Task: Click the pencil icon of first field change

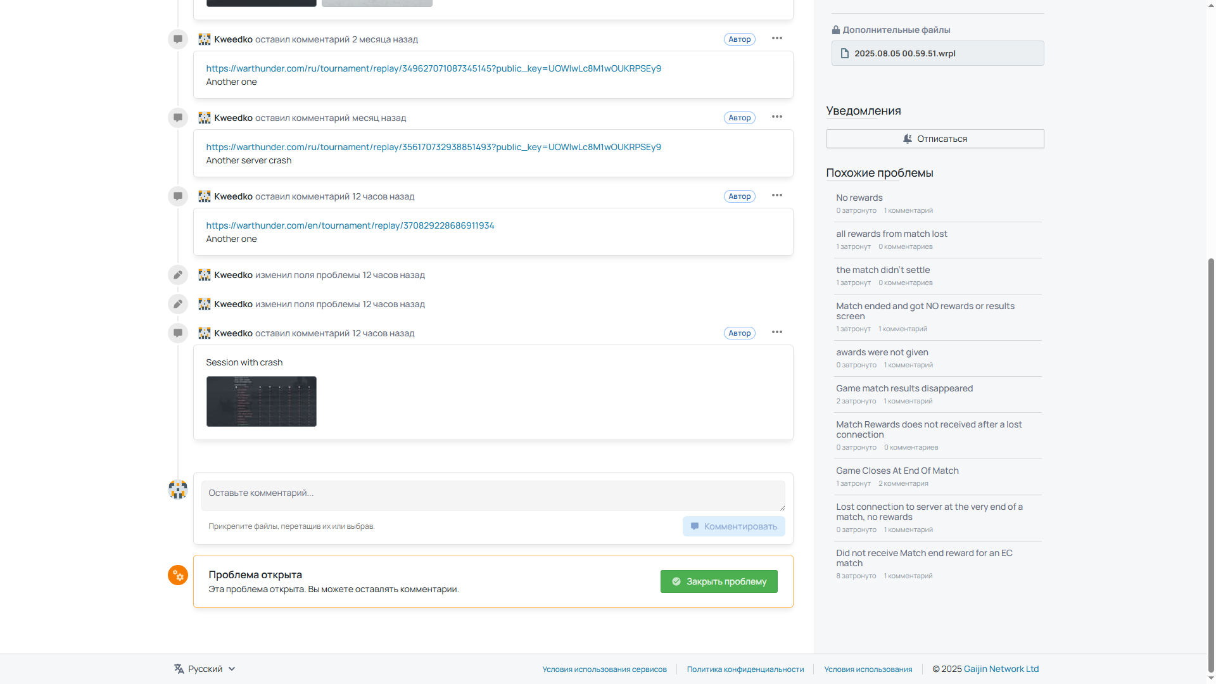Action: [x=178, y=275]
